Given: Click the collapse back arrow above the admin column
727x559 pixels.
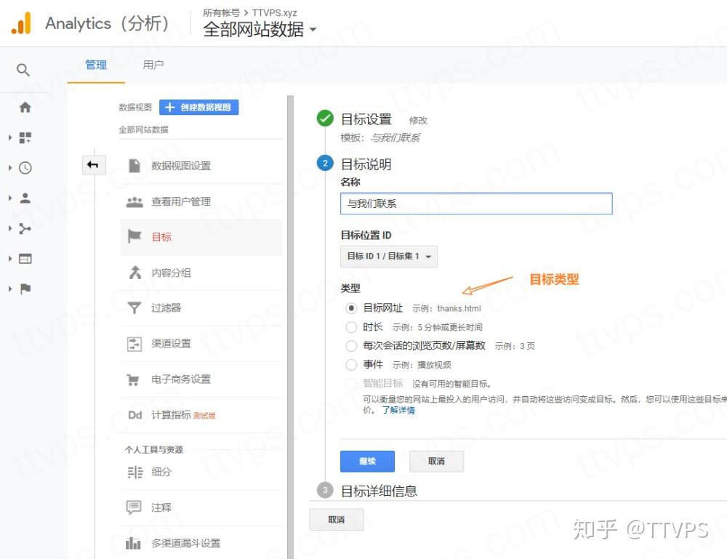Looking at the screenshot, I should point(93,165).
